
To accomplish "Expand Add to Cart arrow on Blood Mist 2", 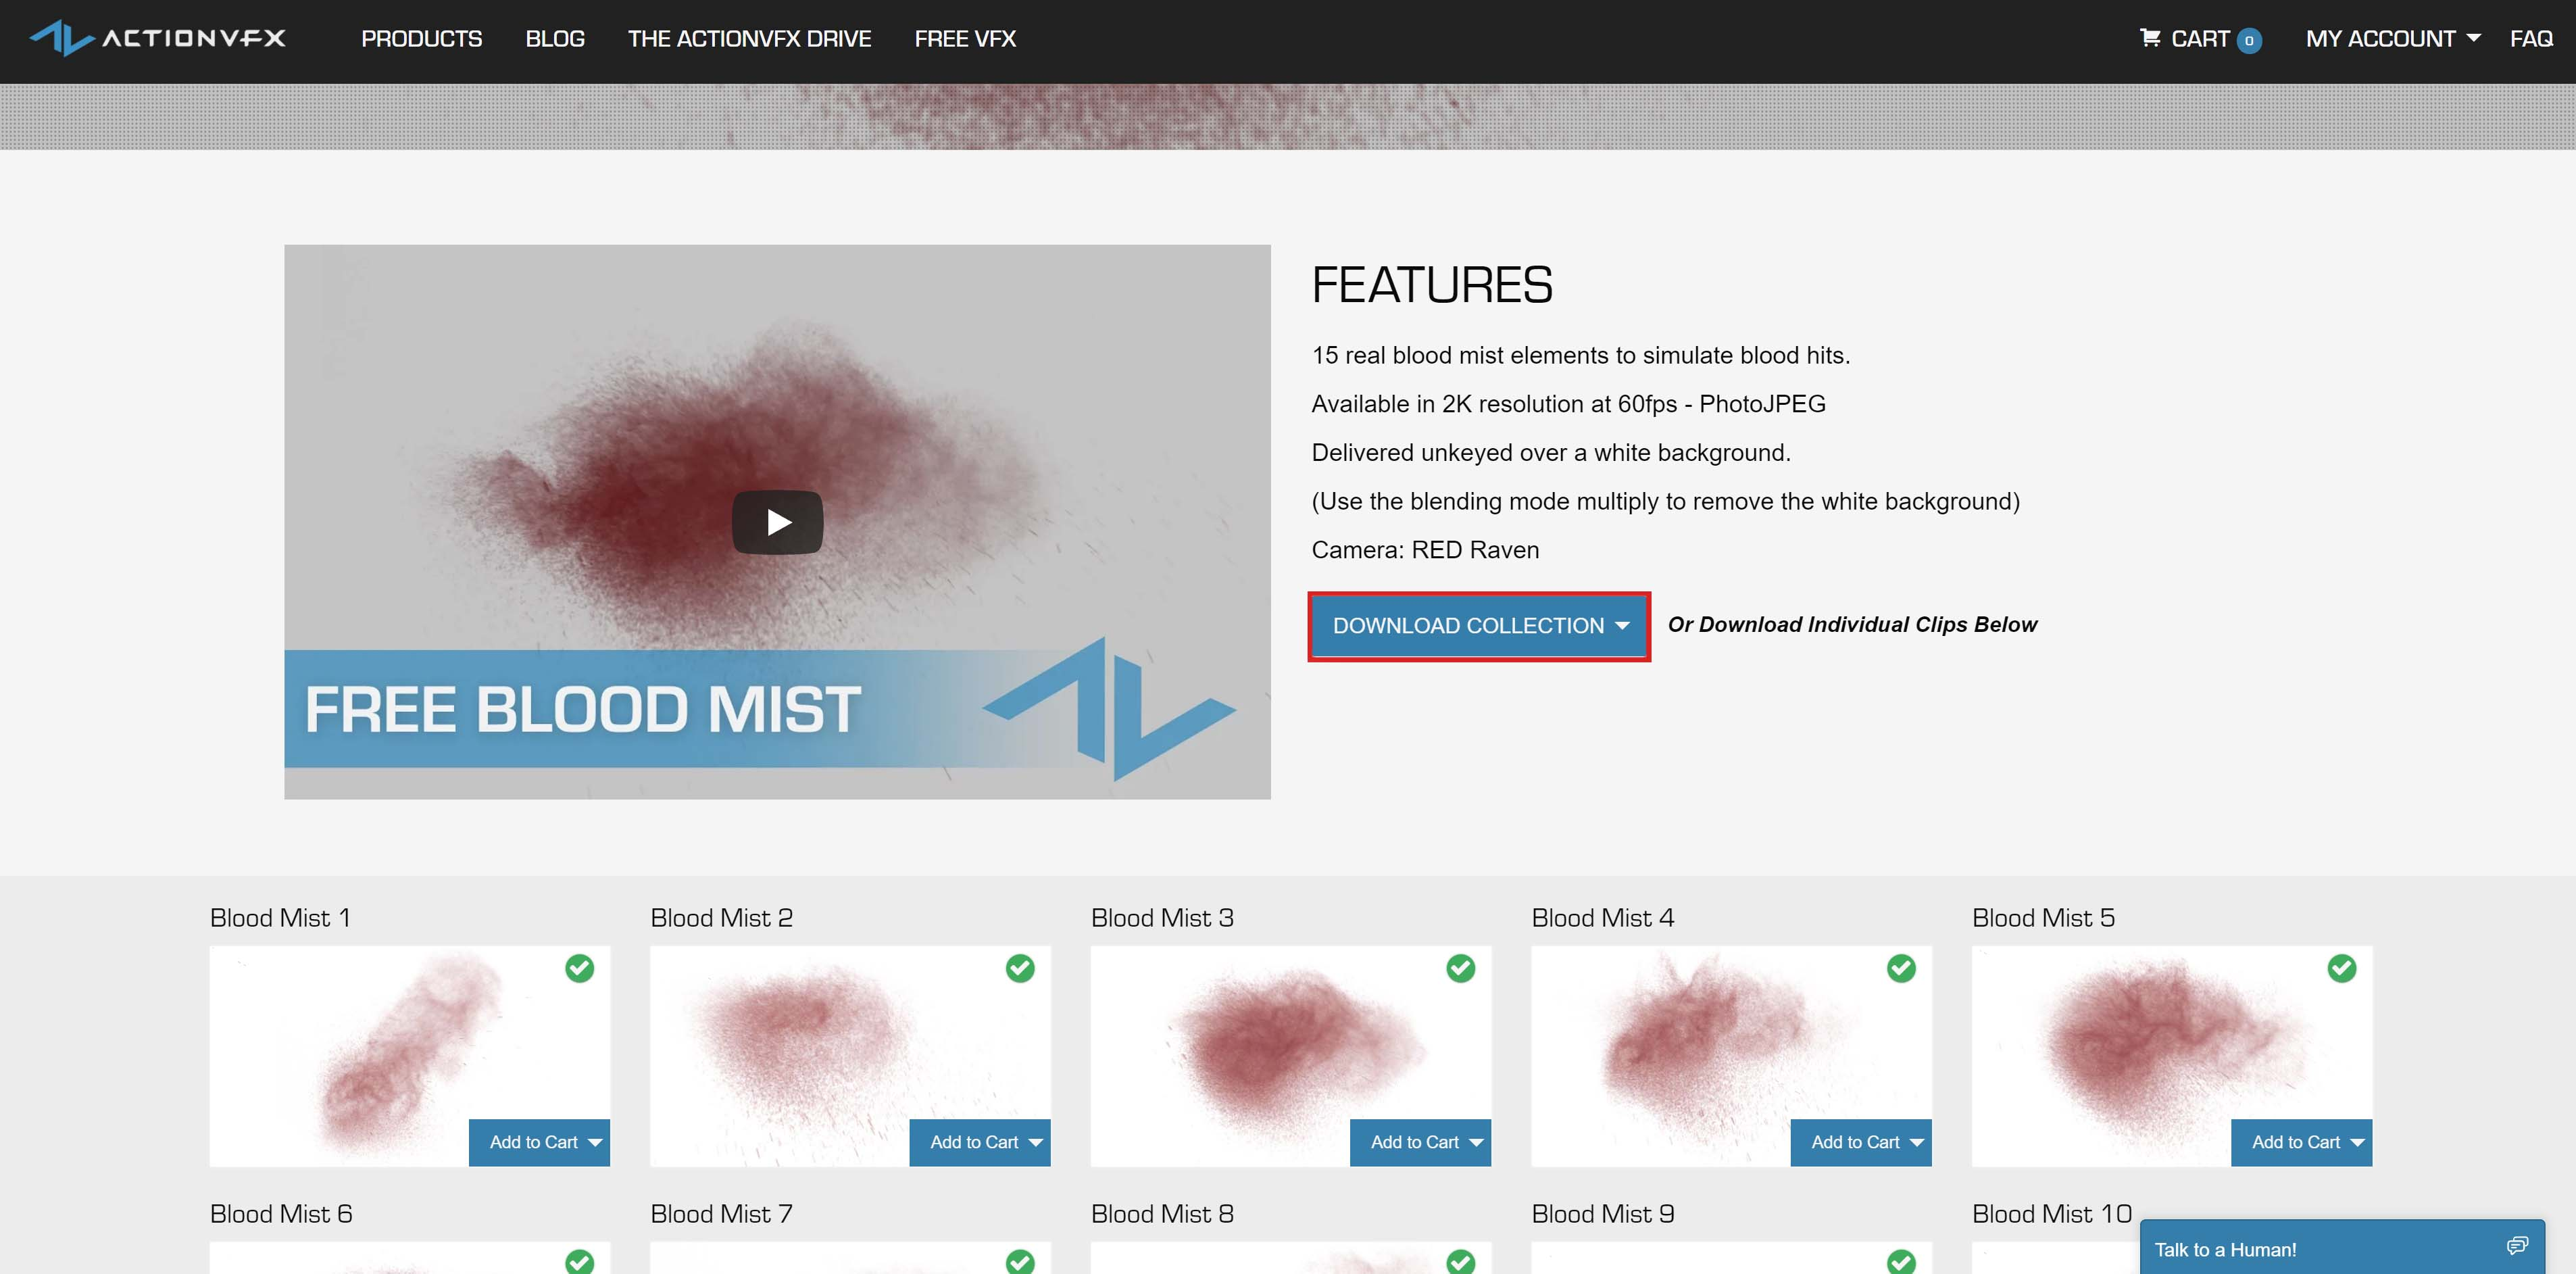I will point(1036,1143).
